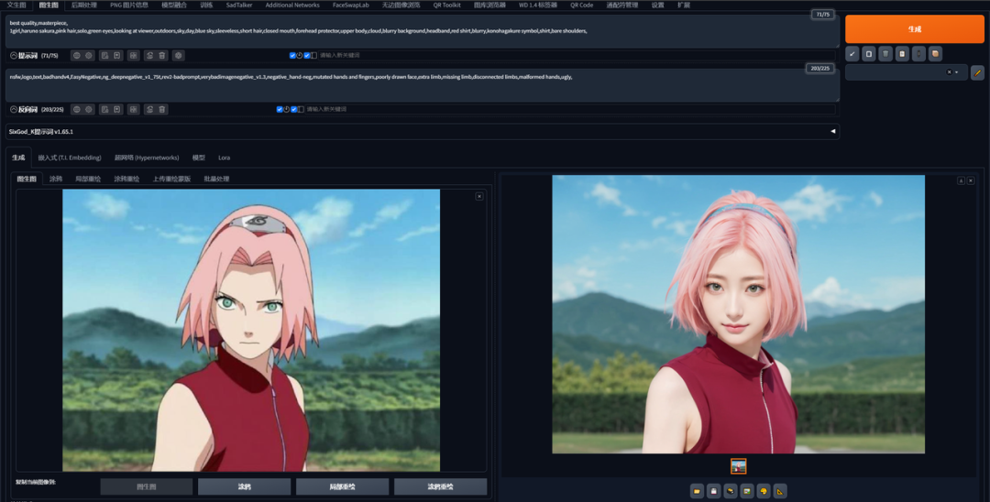Switch to 上传重绘蒙版 tab
990x502 pixels.
[x=171, y=180]
